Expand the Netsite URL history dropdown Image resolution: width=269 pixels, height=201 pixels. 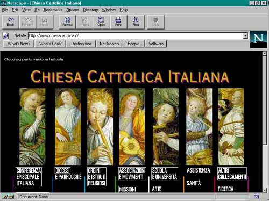(245, 35)
